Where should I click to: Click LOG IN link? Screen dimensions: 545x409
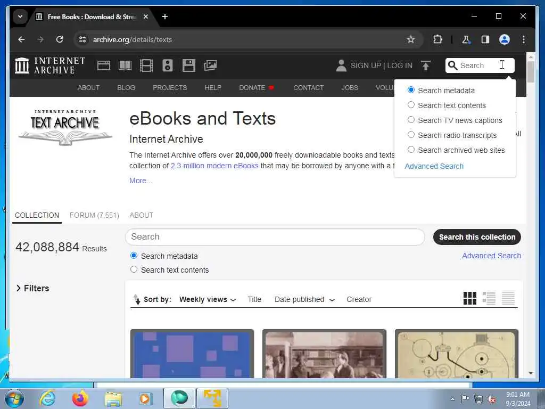click(x=400, y=66)
